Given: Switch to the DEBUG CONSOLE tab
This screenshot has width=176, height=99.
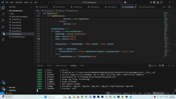Looking at the screenshot, I should [61, 65].
